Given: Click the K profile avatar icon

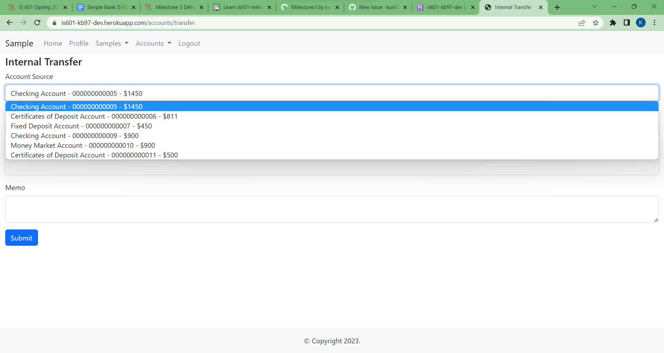Looking at the screenshot, I should click(x=641, y=23).
